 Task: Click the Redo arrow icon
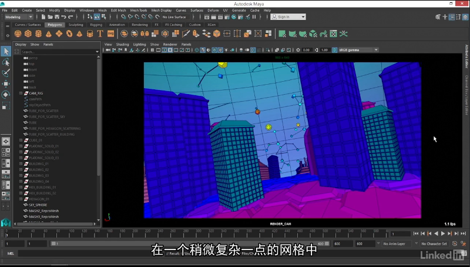pyautogui.click(x=70, y=17)
